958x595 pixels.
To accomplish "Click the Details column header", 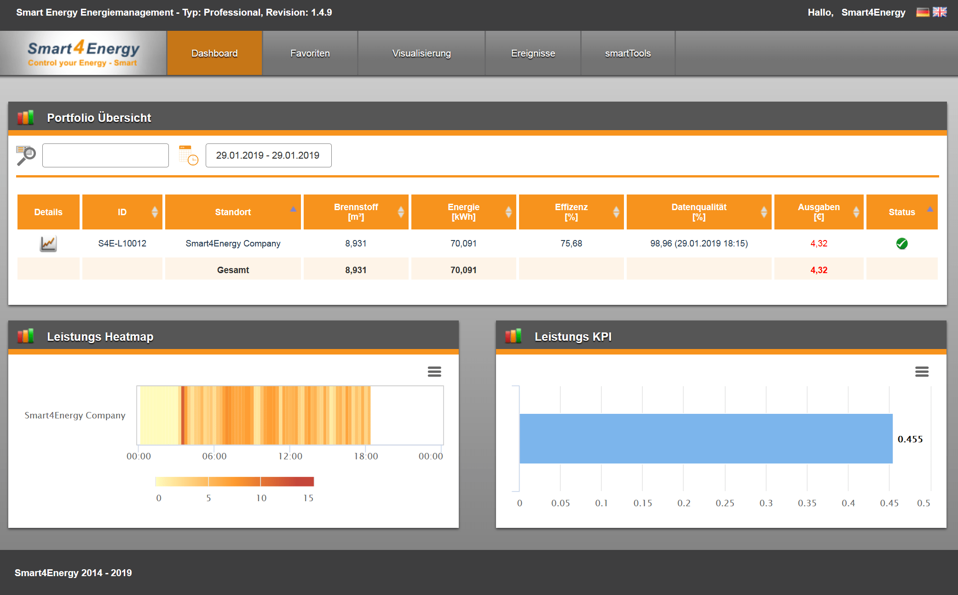I will (x=48, y=212).
